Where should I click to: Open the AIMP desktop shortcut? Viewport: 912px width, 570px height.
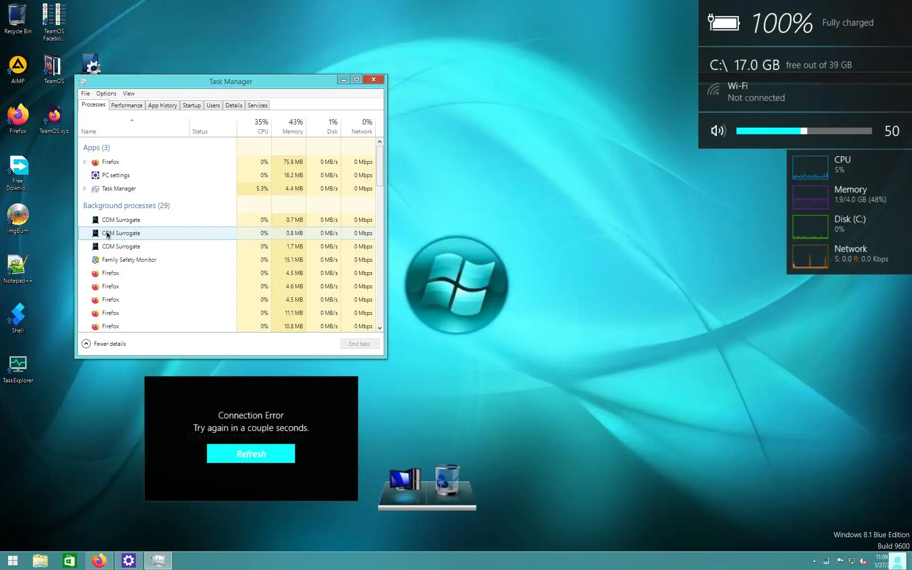(x=18, y=69)
